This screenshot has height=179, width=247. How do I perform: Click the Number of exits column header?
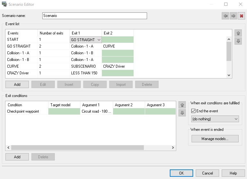point(54,33)
